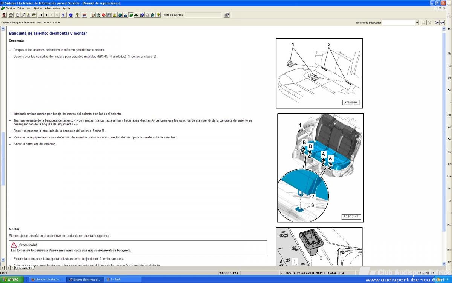Click the last search arrow icon

coord(442,23)
